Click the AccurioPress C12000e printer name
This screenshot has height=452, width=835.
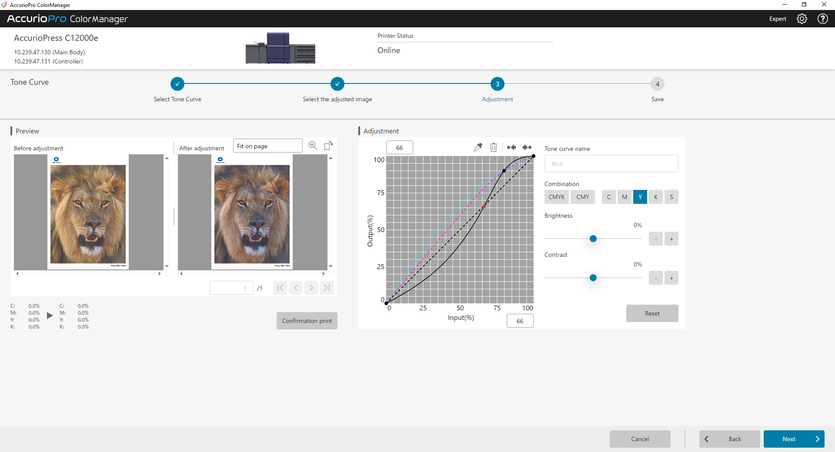tap(56, 38)
